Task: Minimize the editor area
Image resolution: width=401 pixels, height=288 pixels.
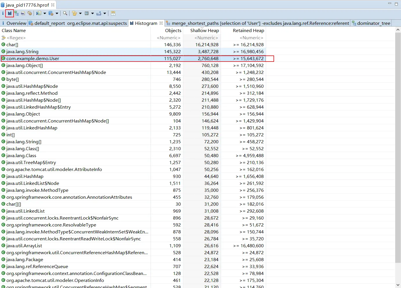Action: click(390, 4)
